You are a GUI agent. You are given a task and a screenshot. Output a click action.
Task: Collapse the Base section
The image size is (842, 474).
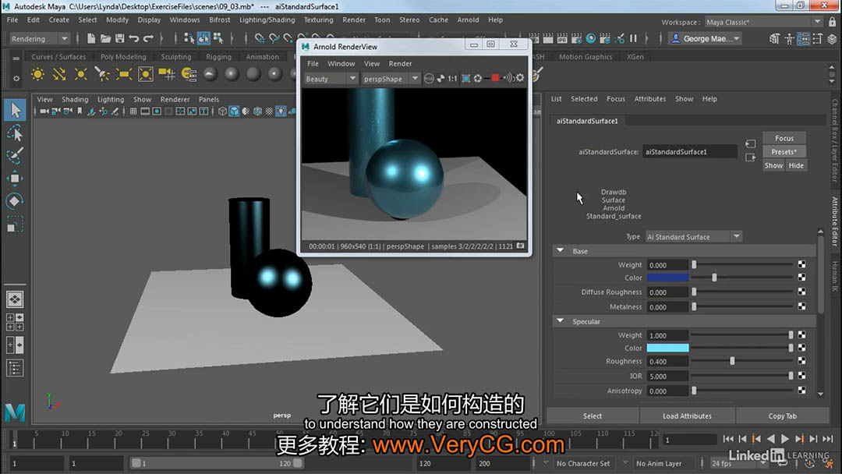coord(560,251)
